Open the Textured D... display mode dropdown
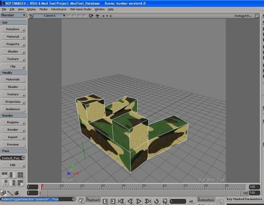This screenshot has width=264, height=205. (x=243, y=16)
